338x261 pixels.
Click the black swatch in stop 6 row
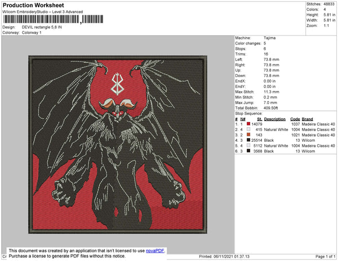point(248,151)
